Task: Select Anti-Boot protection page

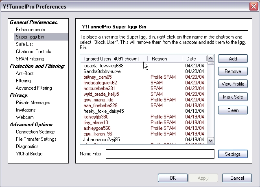Action: tap(24, 73)
